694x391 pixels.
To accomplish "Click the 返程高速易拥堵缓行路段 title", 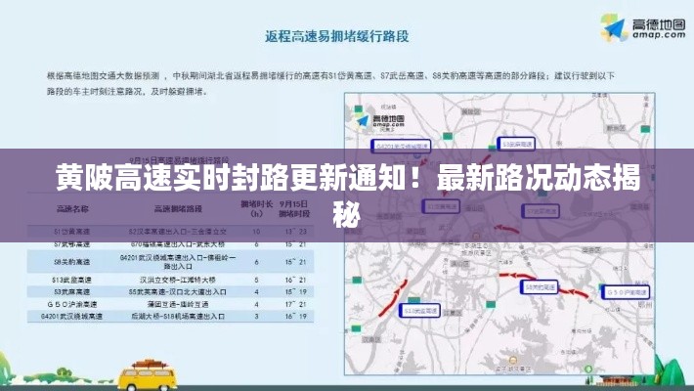I will coord(336,36).
